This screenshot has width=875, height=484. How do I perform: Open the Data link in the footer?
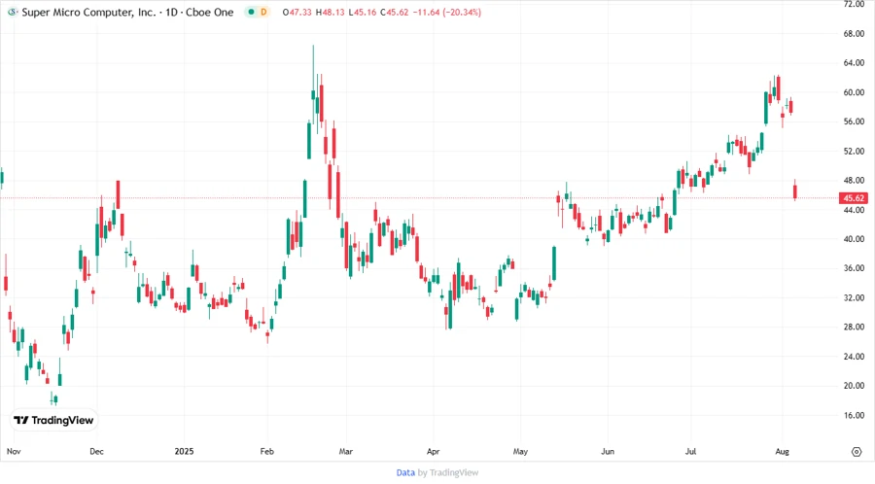point(405,473)
